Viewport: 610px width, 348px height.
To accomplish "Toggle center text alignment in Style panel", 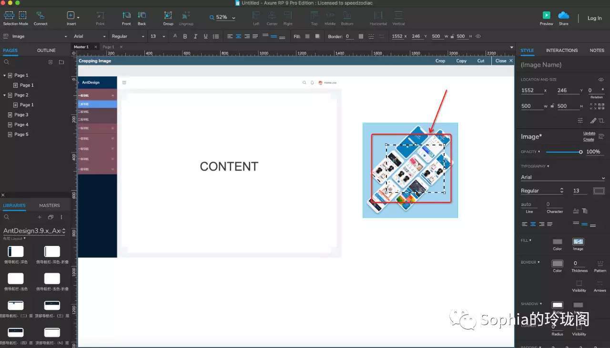I will point(533,224).
